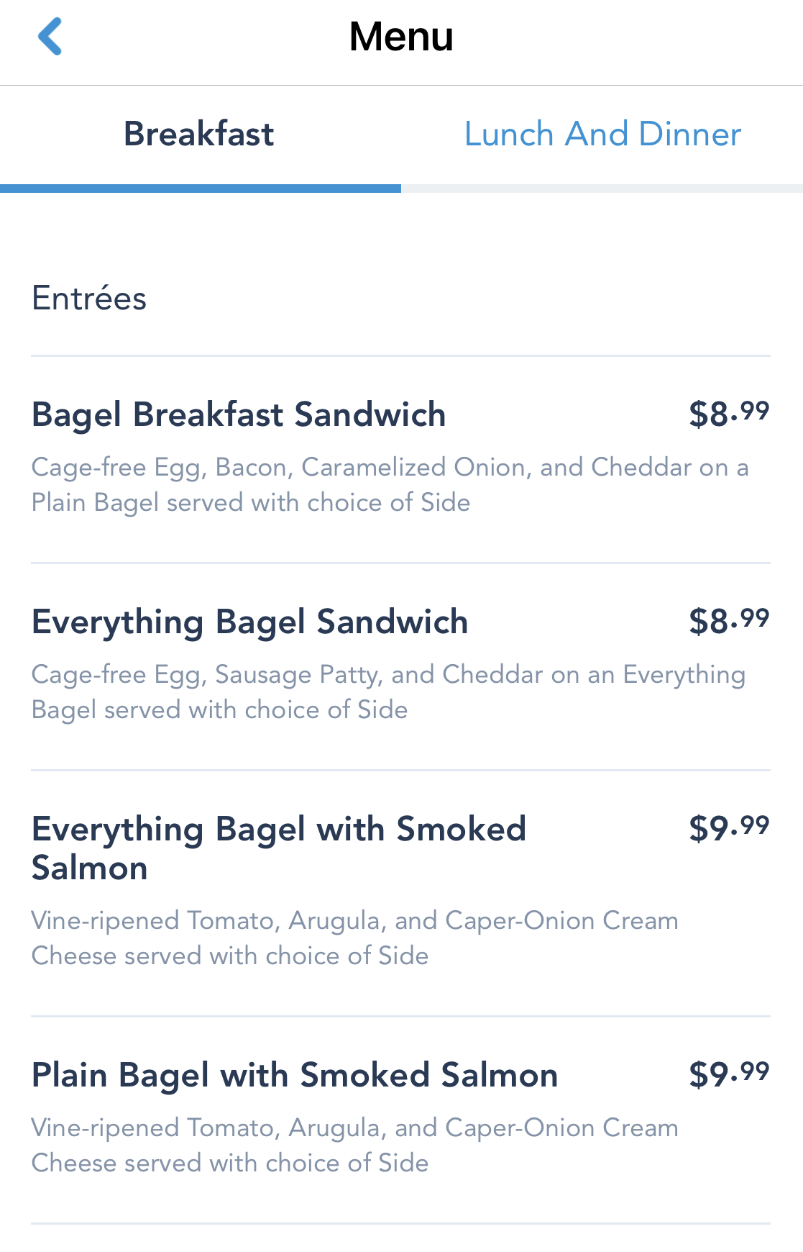Open the Bagel Breakfast Sandwich item
This screenshot has height=1252, width=803.
coord(239,415)
